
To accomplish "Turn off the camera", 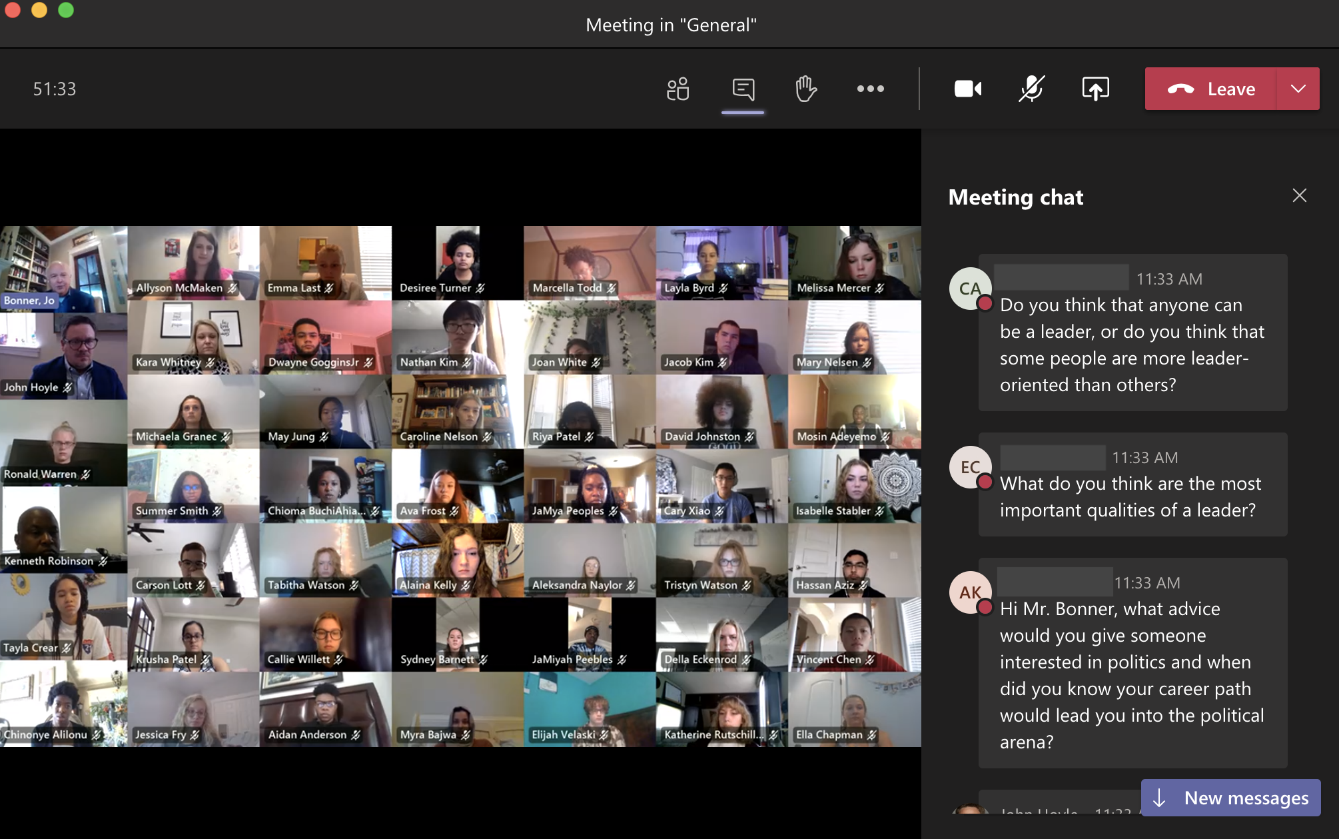I will point(967,89).
